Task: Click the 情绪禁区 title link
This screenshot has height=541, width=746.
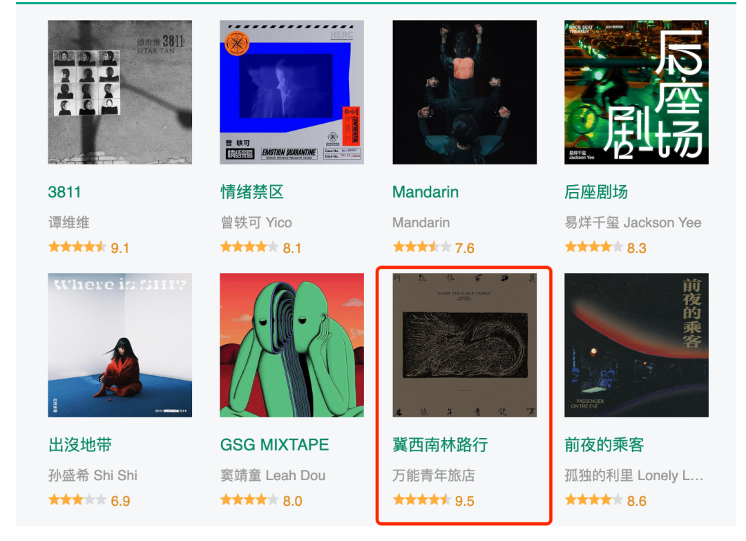Action: (x=252, y=192)
